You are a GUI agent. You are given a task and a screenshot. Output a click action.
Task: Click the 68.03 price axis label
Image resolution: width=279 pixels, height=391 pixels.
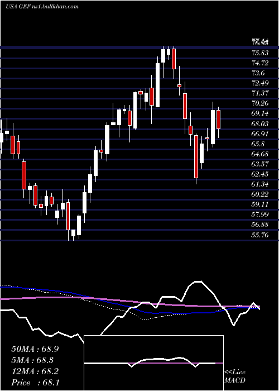260,123
